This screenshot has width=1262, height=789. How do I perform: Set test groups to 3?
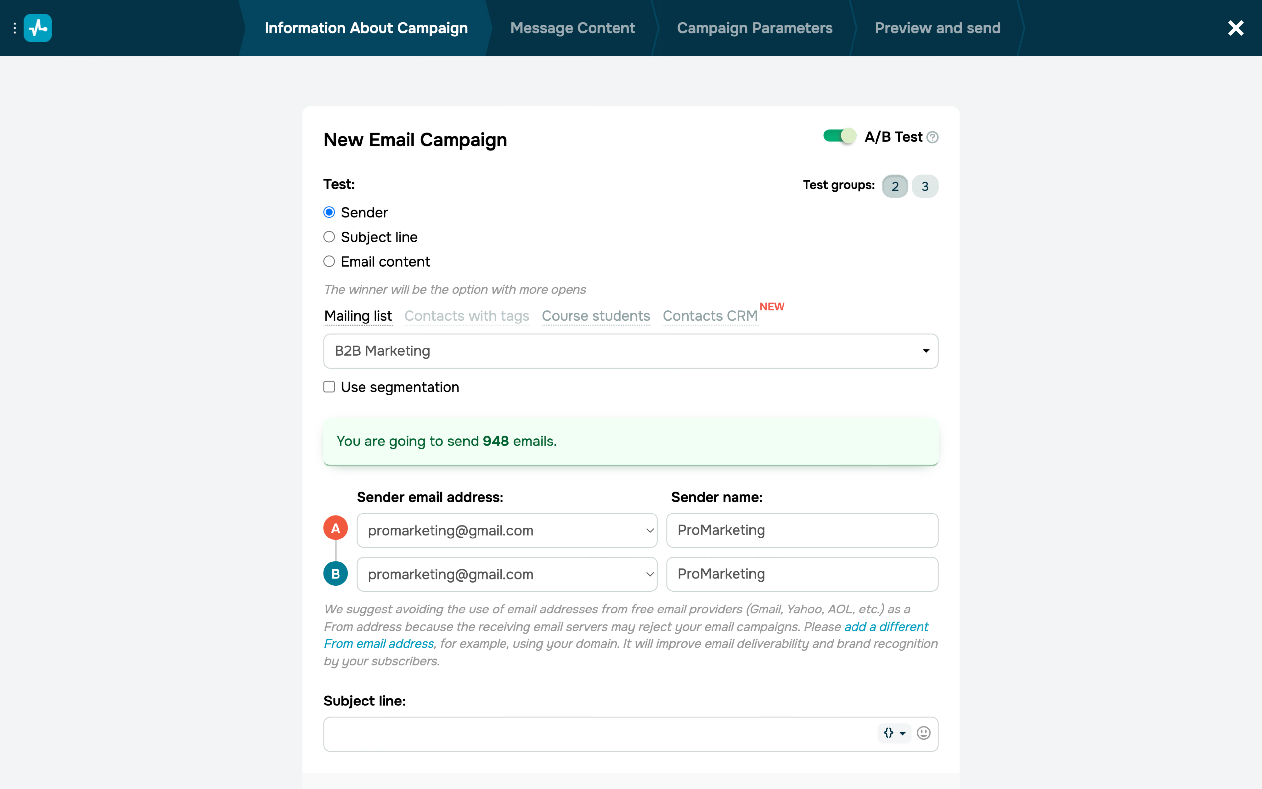924,186
